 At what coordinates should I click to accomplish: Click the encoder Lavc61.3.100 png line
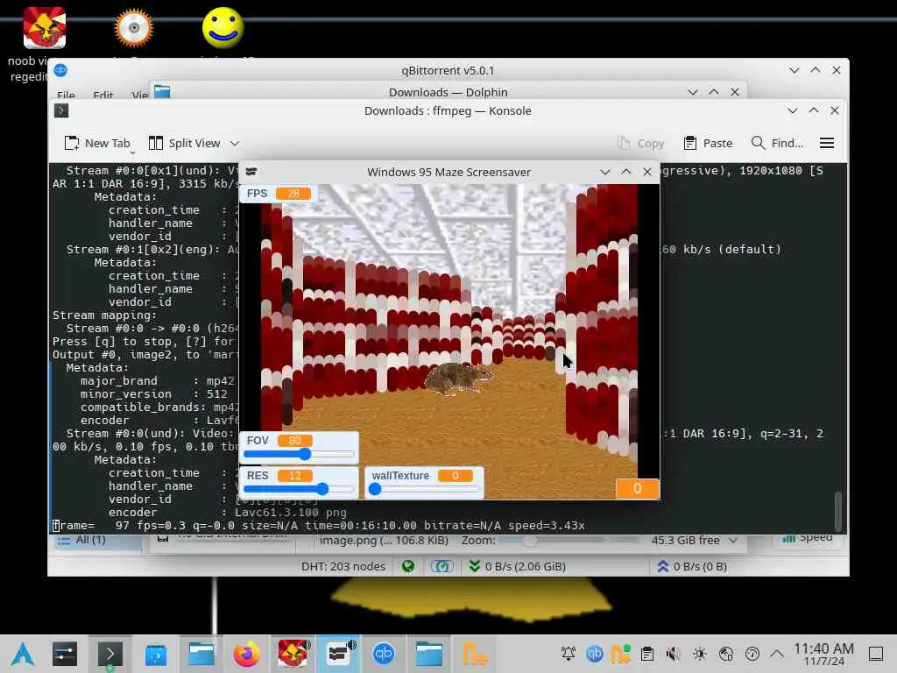(228, 512)
